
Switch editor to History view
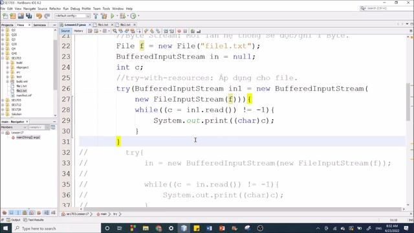click(78, 31)
